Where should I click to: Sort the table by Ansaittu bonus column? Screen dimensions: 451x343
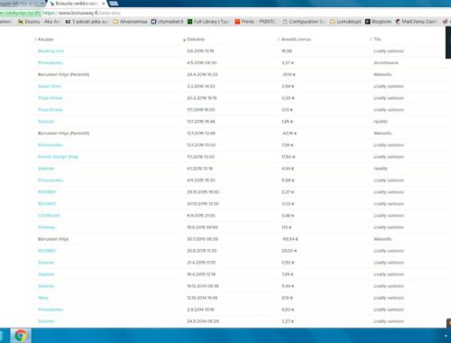click(296, 39)
